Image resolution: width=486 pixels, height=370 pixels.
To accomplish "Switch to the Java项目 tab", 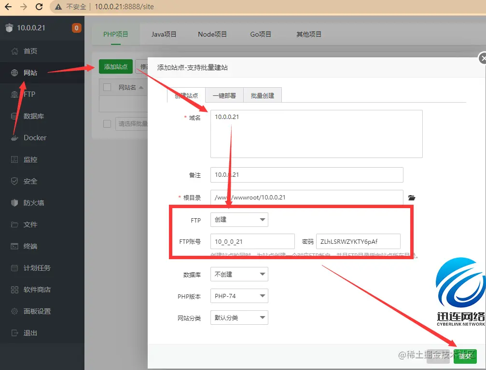I will point(164,34).
